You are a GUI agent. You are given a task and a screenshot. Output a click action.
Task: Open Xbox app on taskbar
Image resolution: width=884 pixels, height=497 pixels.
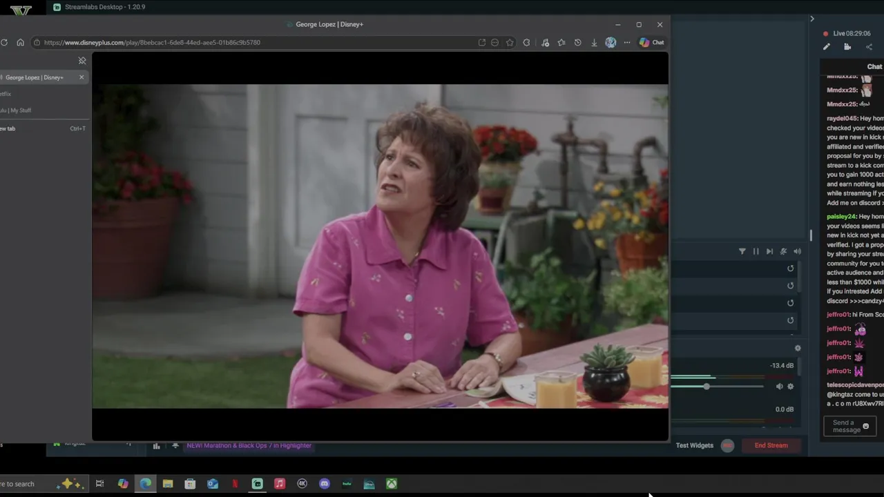(392, 484)
